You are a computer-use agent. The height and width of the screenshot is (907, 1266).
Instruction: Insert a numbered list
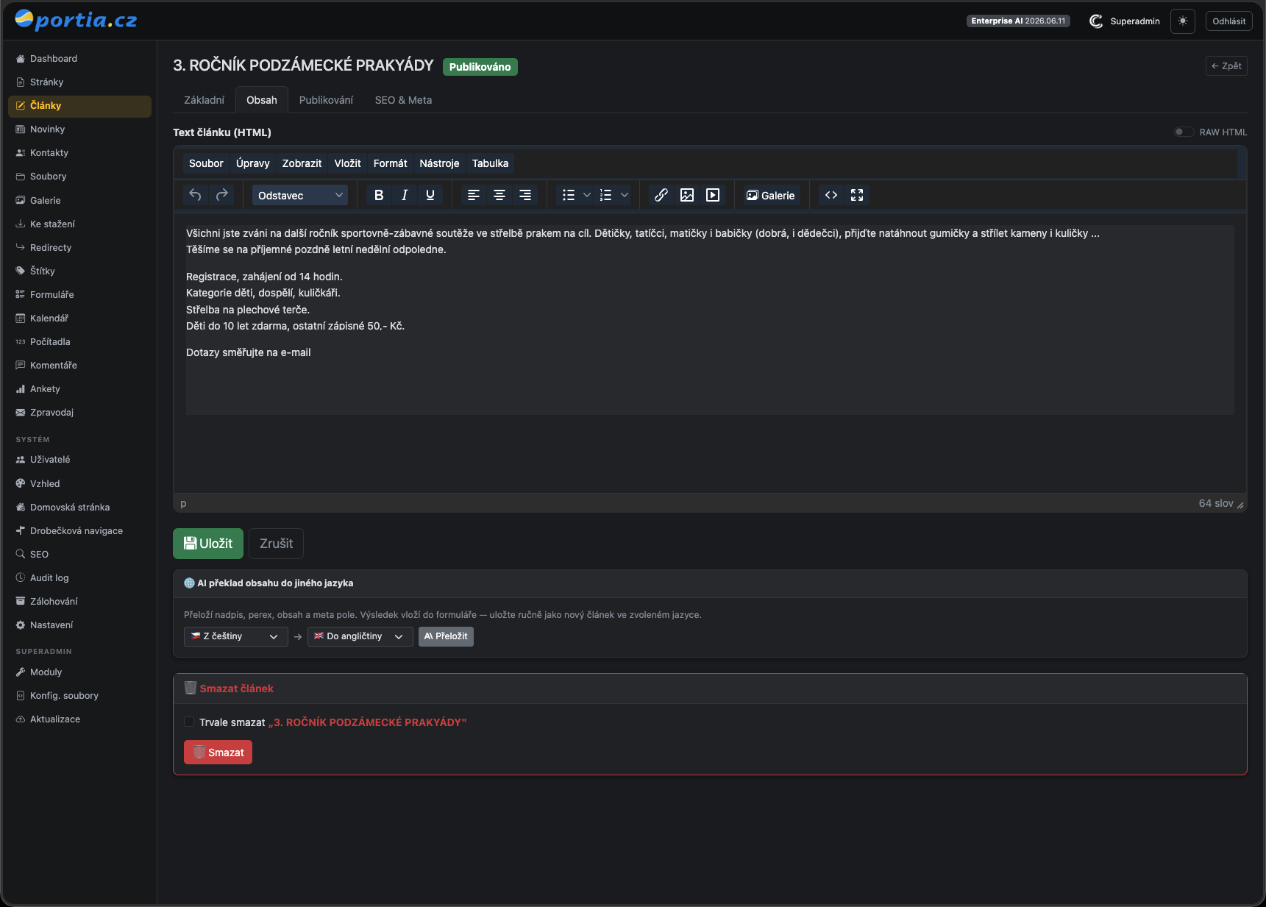tap(606, 195)
